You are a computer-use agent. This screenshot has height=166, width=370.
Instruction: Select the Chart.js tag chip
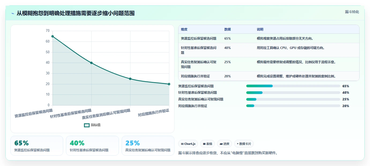[188, 144]
